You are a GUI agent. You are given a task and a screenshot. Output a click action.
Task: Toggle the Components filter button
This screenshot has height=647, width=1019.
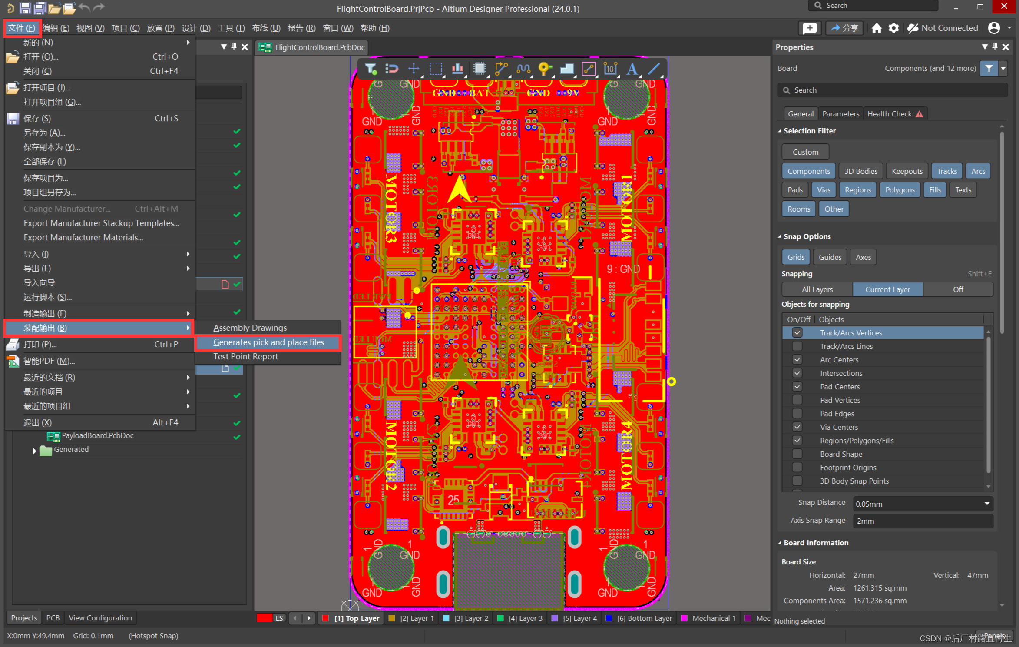pyautogui.click(x=808, y=171)
